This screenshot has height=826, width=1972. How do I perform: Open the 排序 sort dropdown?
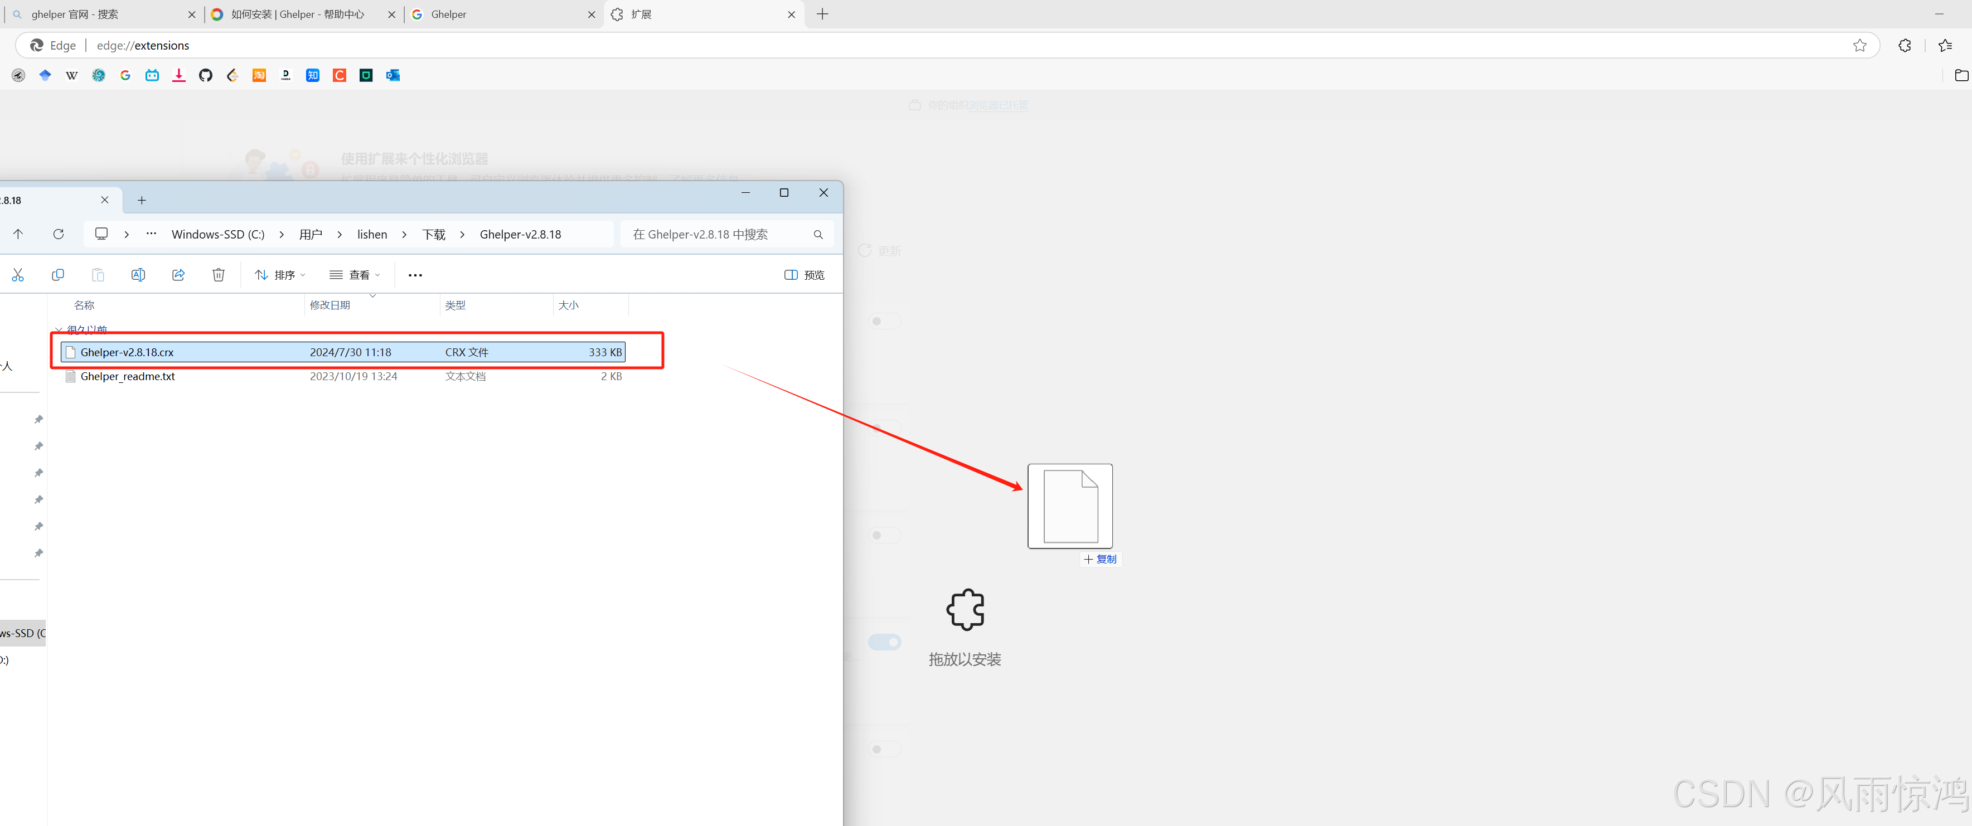(279, 275)
